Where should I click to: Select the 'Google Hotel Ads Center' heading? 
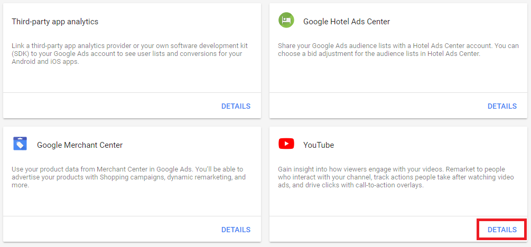347,22
